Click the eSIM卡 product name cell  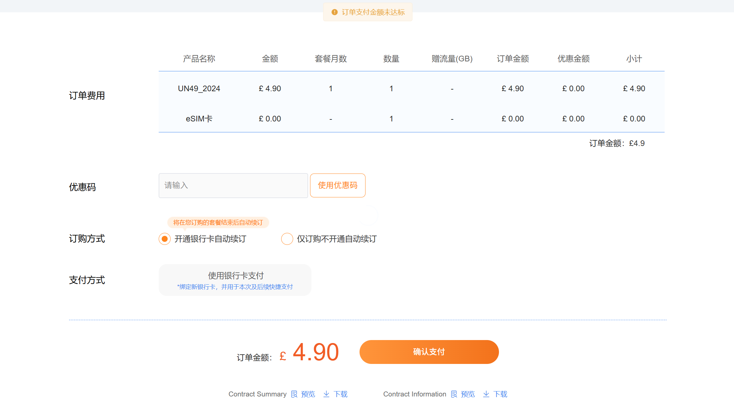(199, 119)
